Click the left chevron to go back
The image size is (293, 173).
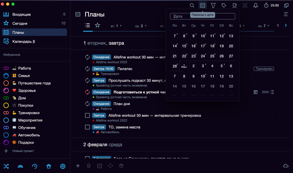pyautogui.click(x=278, y=25)
